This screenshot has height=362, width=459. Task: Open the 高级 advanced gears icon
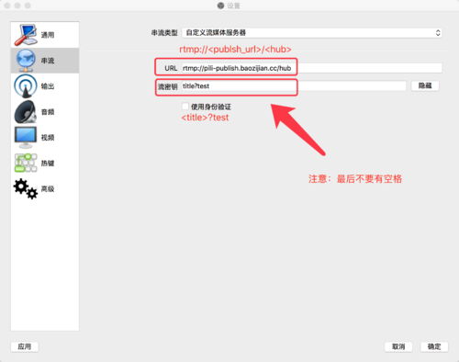pyautogui.click(x=26, y=188)
